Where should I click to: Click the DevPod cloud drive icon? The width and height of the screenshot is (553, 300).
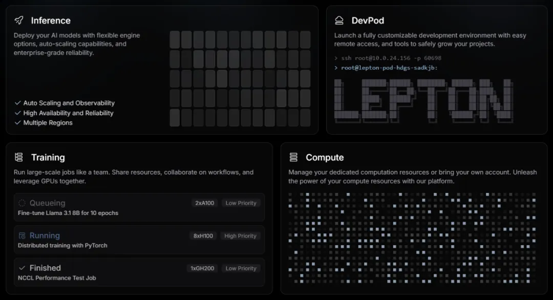[x=339, y=20]
